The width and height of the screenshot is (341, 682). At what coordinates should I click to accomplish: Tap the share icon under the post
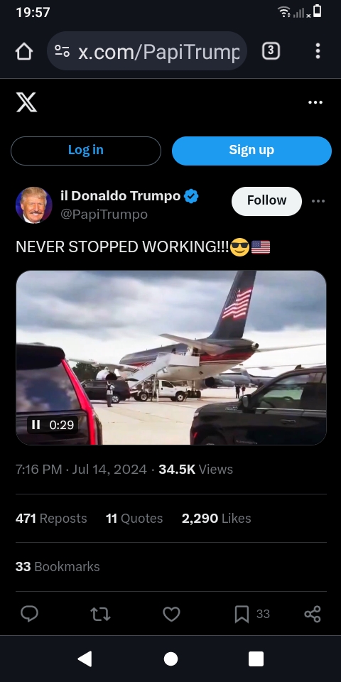tap(313, 614)
